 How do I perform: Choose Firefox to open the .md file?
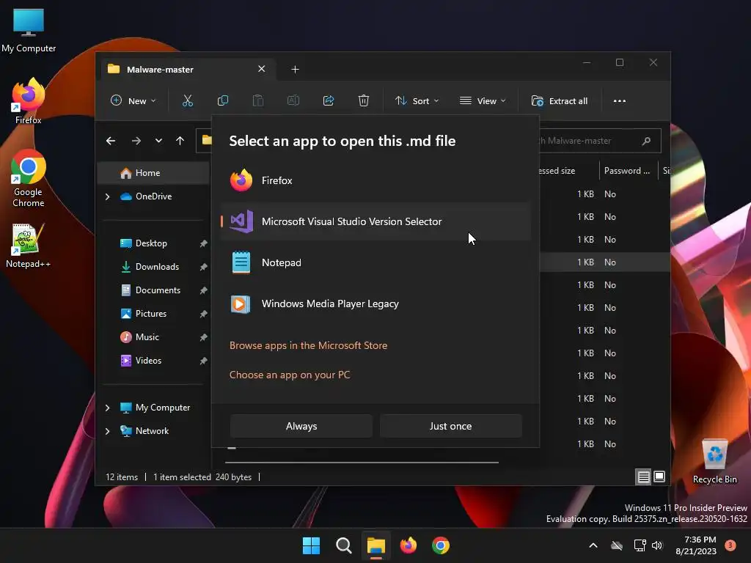click(x=376, y=180)
